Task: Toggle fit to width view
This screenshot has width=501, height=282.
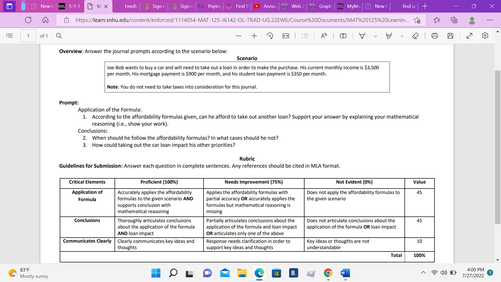Action: pyautogui.click(x=286, y=36)
